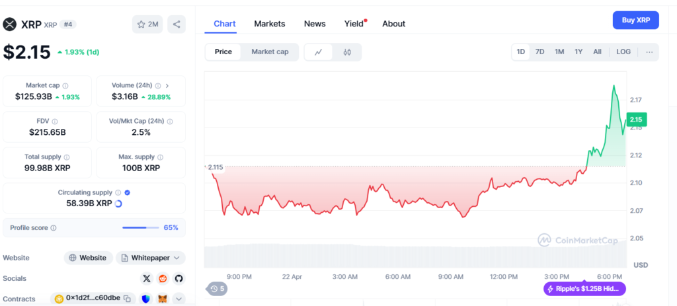Image resolution: width=677 pixels, height=306 pixels.
Task: Open the Website link button
Action: point(88,258)
